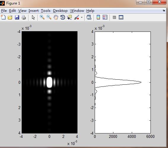Select the Rotate 3D tool
Screen dimensions: 168x148
click(x=63, y=17)
